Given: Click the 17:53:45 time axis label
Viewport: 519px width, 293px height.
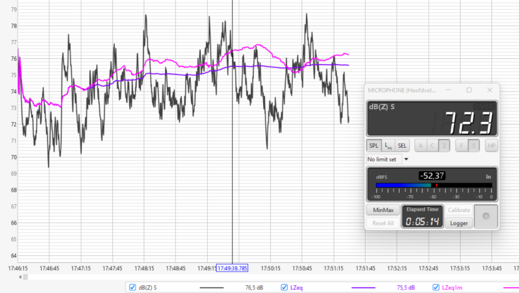Looking at the screenshot, I should [x=492, y=268].
